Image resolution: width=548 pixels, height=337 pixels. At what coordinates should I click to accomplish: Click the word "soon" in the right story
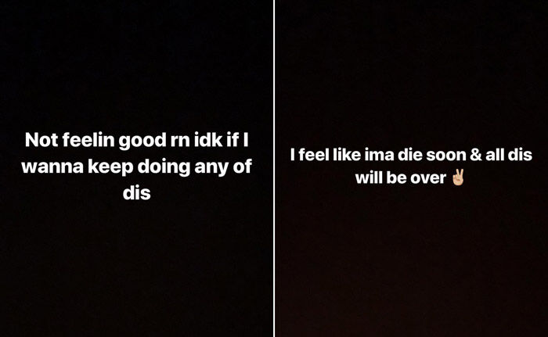(446, 156)
